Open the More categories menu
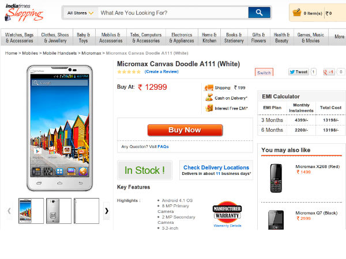The width and height of the screenshot is (346, 259). click(339, 37)
